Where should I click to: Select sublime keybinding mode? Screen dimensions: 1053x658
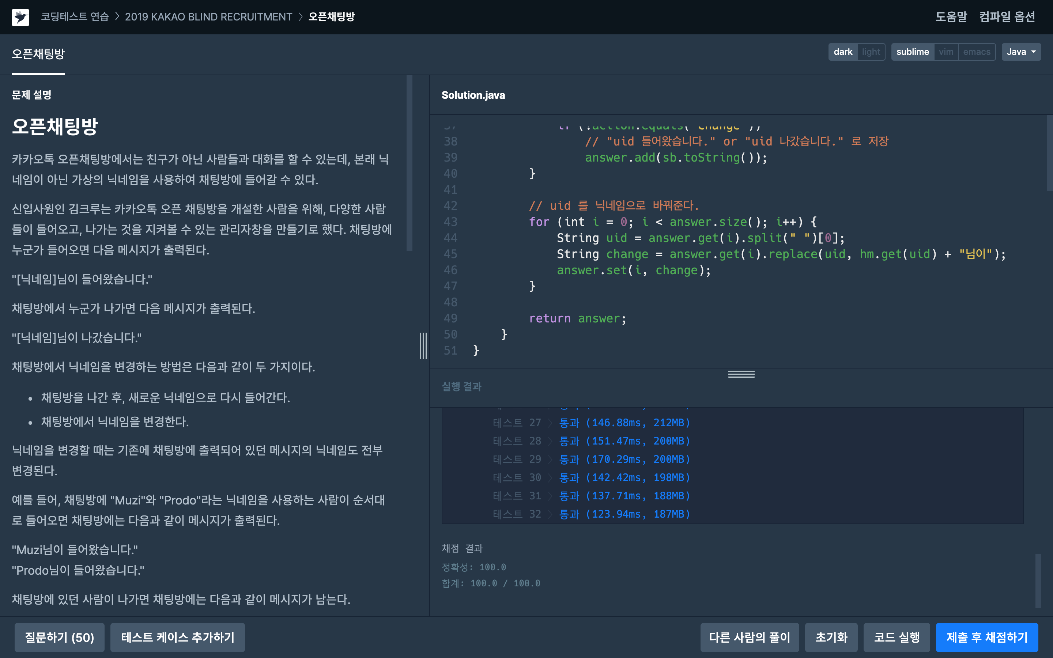coord(913,52)
